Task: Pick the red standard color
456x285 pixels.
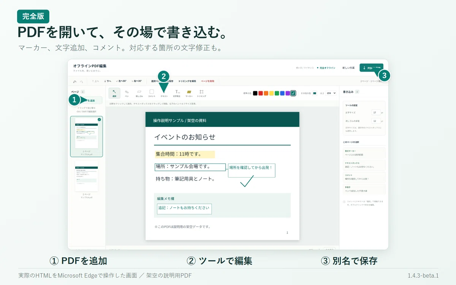Action: 261,93
